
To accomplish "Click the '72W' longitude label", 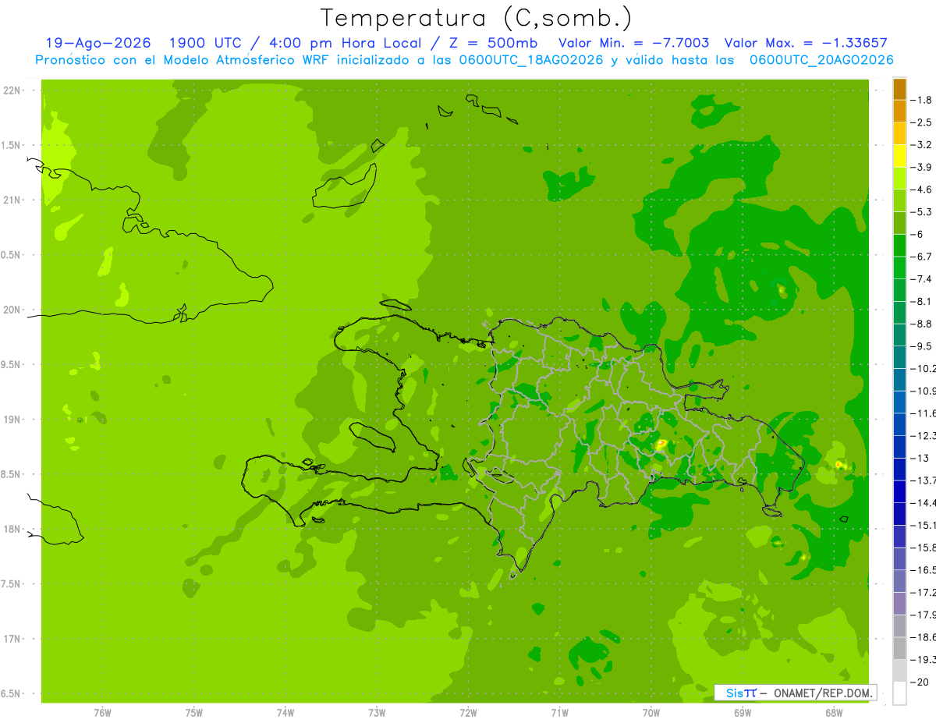I will 468,712.
